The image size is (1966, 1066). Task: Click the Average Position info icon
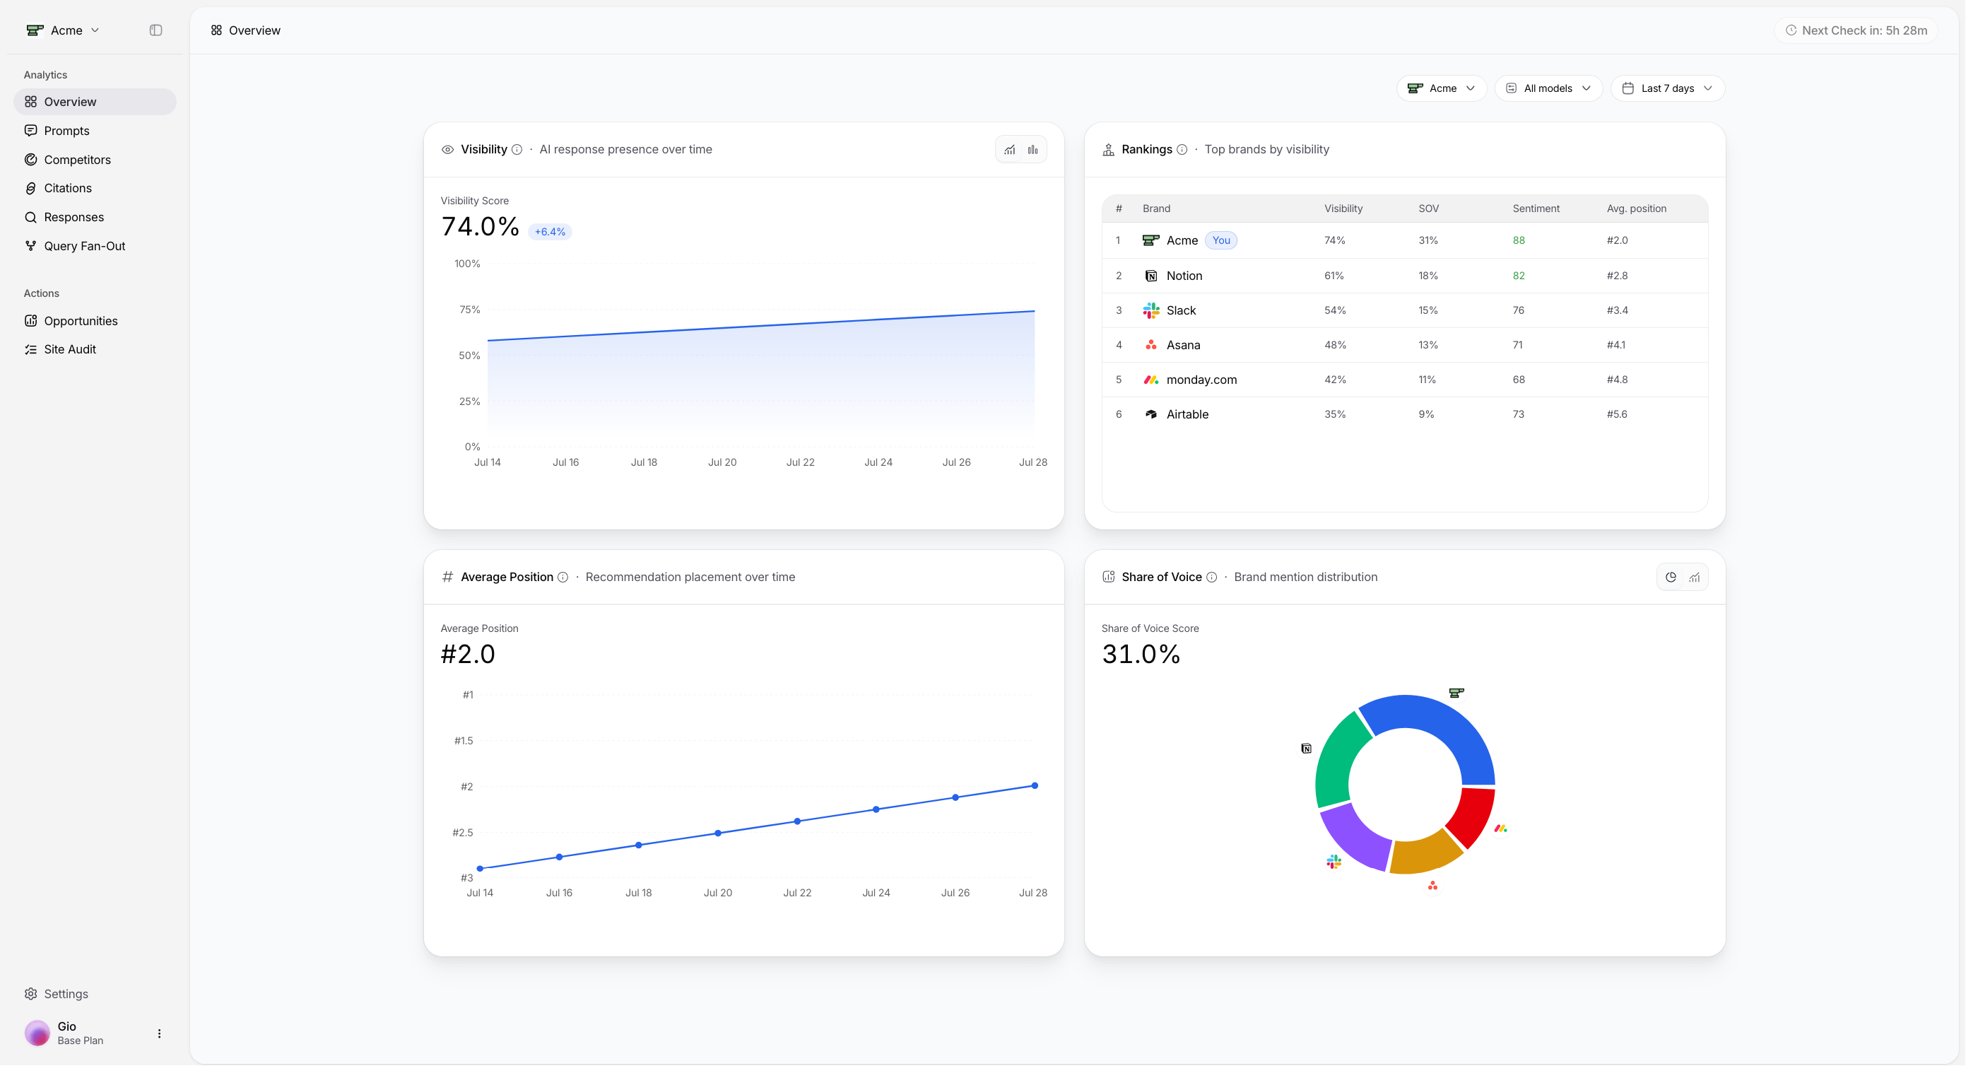[x=563, y=578]
